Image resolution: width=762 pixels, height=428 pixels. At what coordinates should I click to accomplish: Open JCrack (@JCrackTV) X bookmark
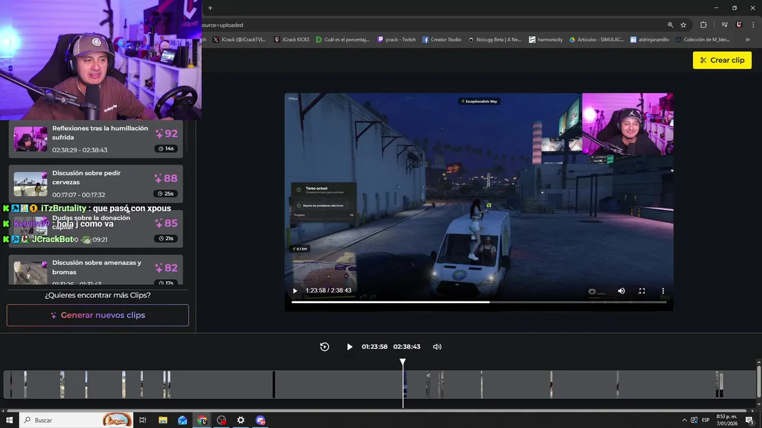(x=238, y=40)
